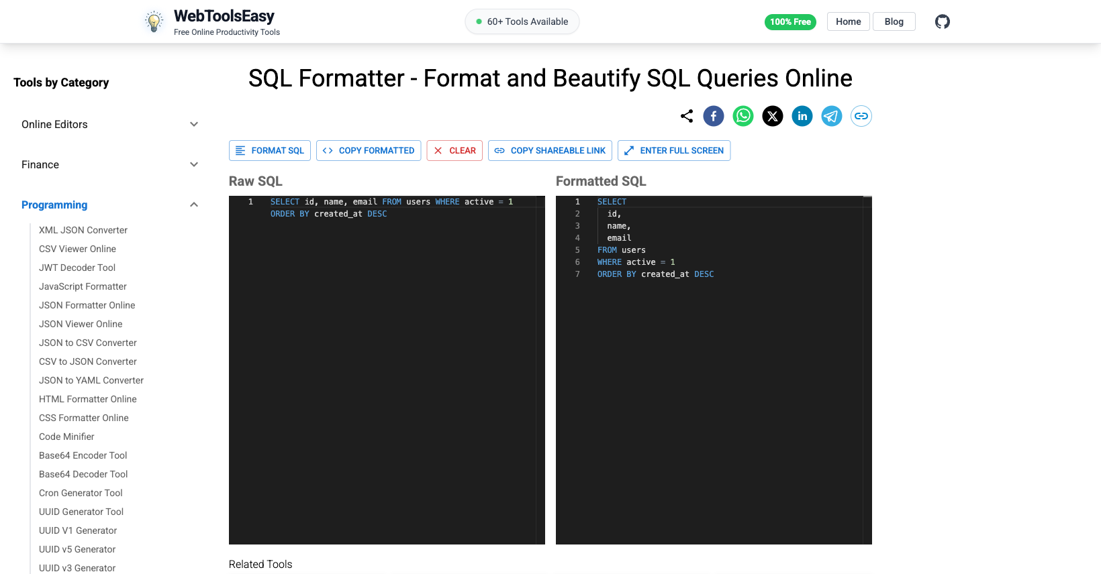Click the WebToolsEasy lightbulb logo

154,21
